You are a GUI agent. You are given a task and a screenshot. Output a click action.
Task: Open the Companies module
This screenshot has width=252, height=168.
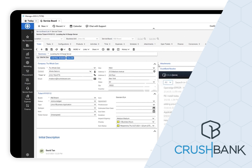pos(27,47)
